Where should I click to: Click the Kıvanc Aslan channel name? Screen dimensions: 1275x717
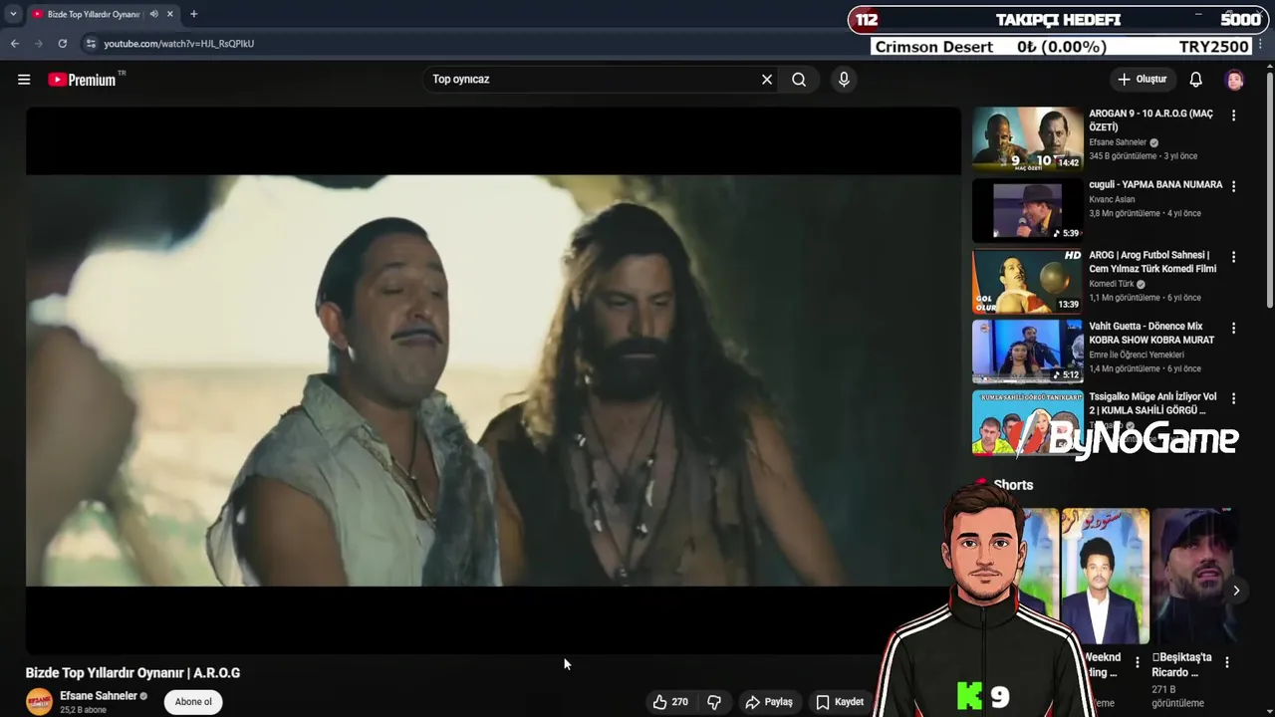point(1112,199)
